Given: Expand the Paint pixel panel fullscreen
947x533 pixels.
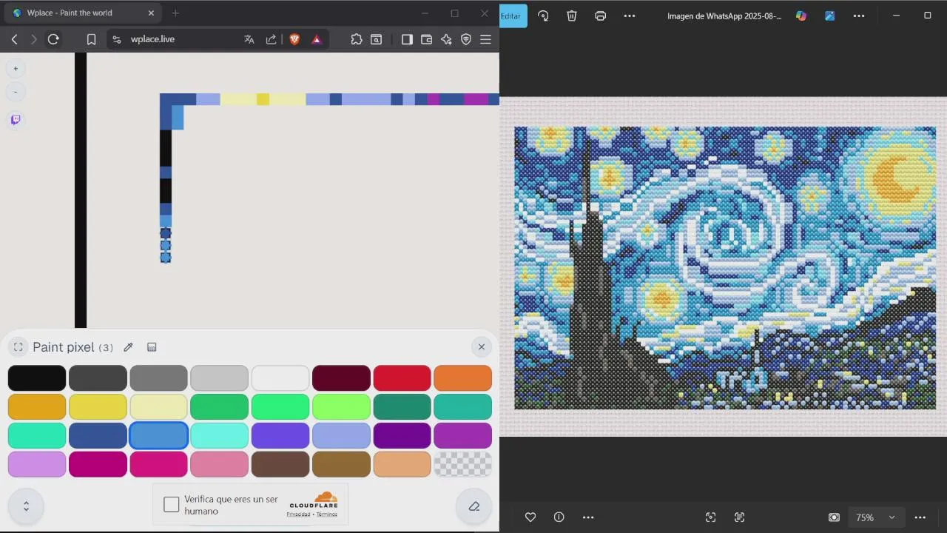Looking at the screenshot, I should coord(18,347).
